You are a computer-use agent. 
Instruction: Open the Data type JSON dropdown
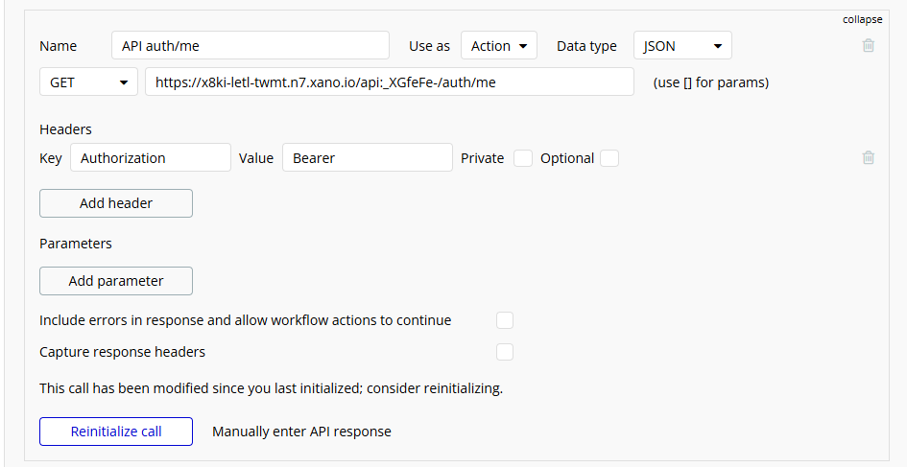click(x=682, y=46)
